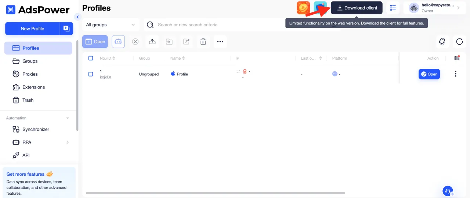
Task: Click the horizontal table scrollbar
Action: pyautogui.click(x=215, y=193)
